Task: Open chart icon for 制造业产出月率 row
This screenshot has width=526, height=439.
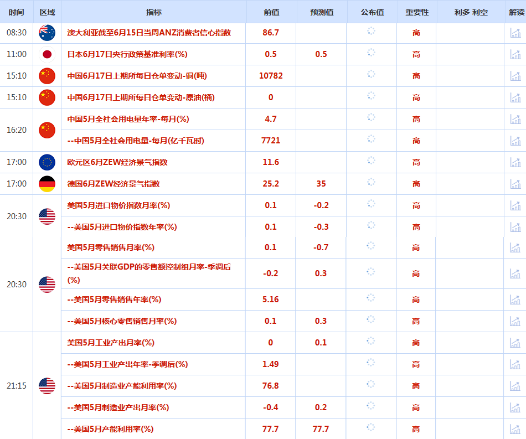Action: tap(515, 407)
